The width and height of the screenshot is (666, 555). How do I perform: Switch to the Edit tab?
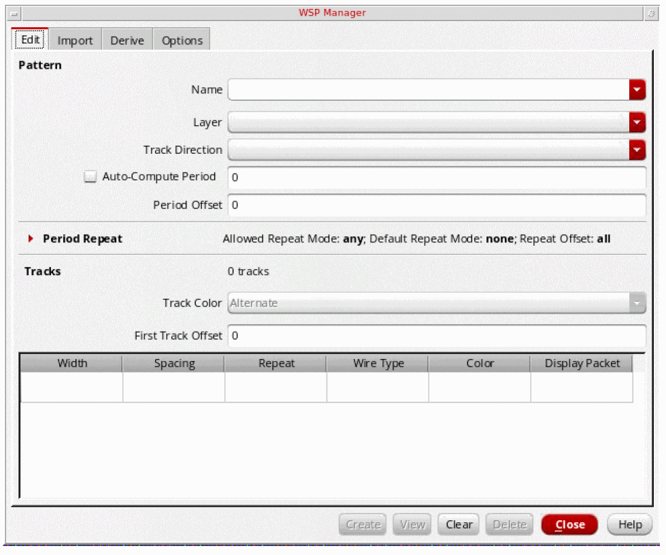tap(30, 40)
